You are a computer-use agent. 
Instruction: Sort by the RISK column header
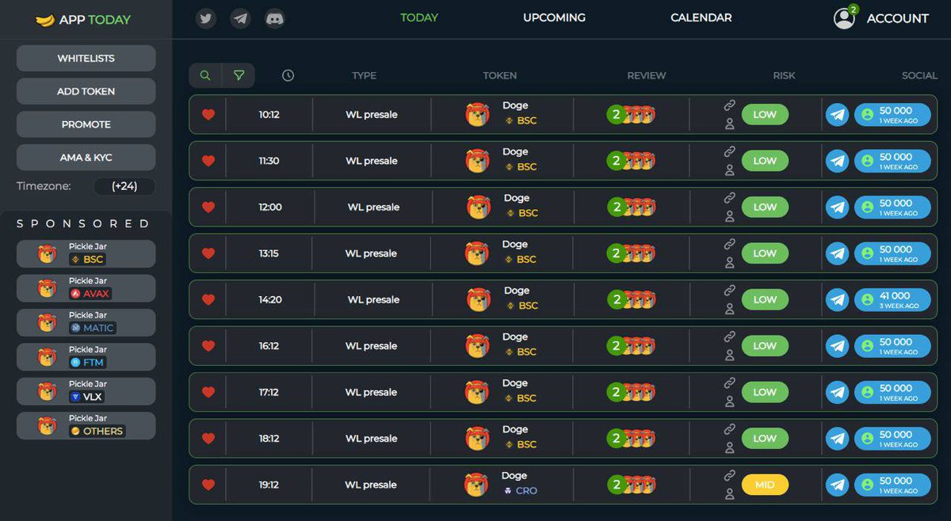point(785,76)
